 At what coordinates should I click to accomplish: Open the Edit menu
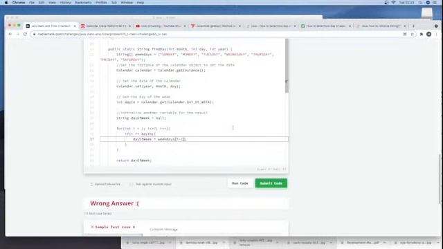(42, 3)
